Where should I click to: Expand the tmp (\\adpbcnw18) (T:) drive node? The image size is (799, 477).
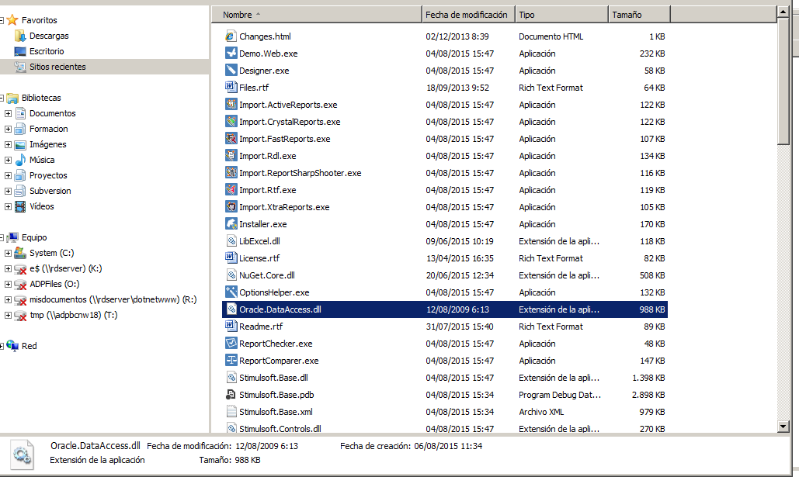click(x=8, y=315)
